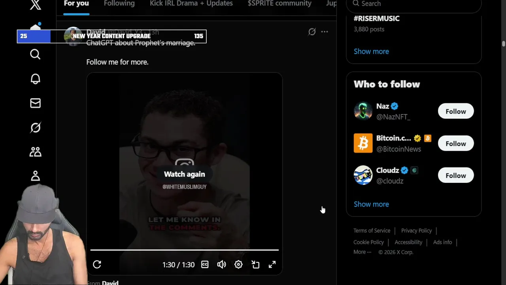Click the Search input field
This screenshot has height=285, width=506.
(x=414, y=4)
